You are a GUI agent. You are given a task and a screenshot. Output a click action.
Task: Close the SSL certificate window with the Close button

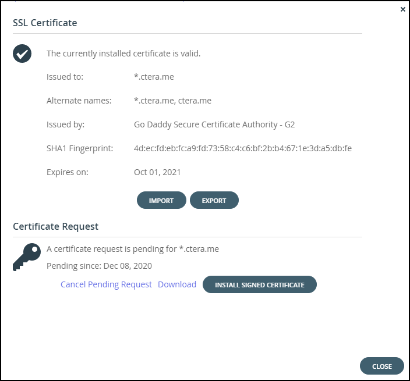pyautogui.click(x=382, y=366)
